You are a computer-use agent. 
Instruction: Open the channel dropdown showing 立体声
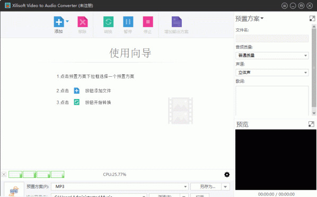click(x=272, y=73)
